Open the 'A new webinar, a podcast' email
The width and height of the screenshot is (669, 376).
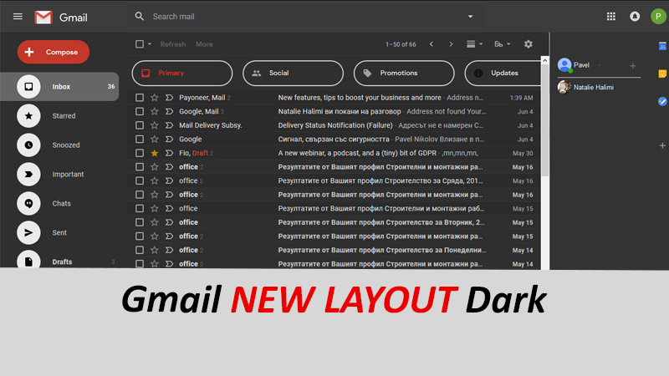[x=357, y=153]
